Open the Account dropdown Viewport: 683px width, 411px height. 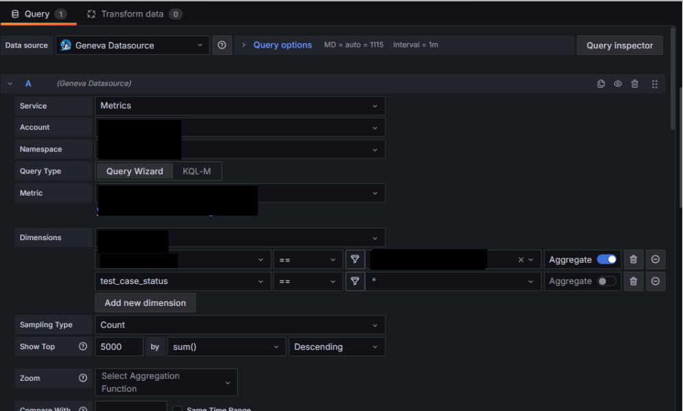pos(240,128)
